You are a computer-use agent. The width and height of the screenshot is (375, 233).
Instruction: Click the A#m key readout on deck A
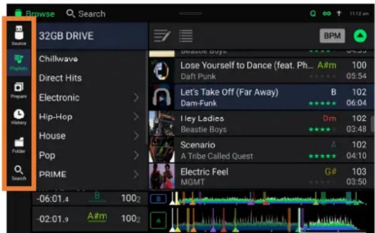tap(97, 216)
